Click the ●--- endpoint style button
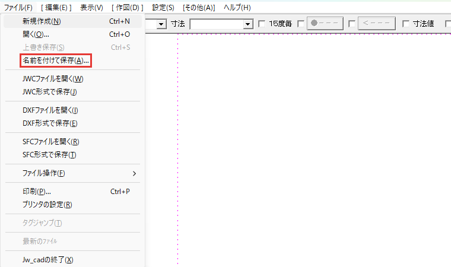The width and height of the screenshot is (451, 267). tap(325, 23)
